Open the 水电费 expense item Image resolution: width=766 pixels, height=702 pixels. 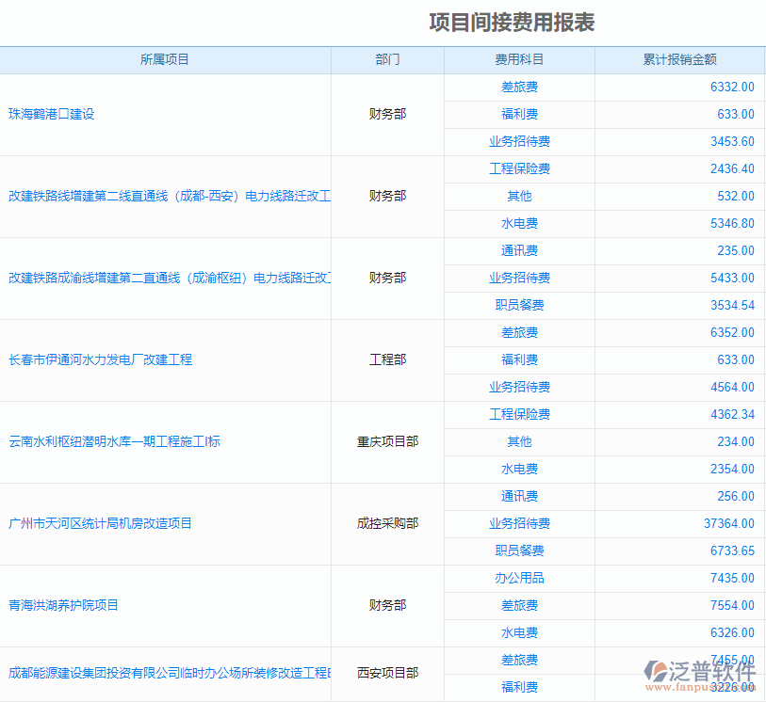click(518, 223)
